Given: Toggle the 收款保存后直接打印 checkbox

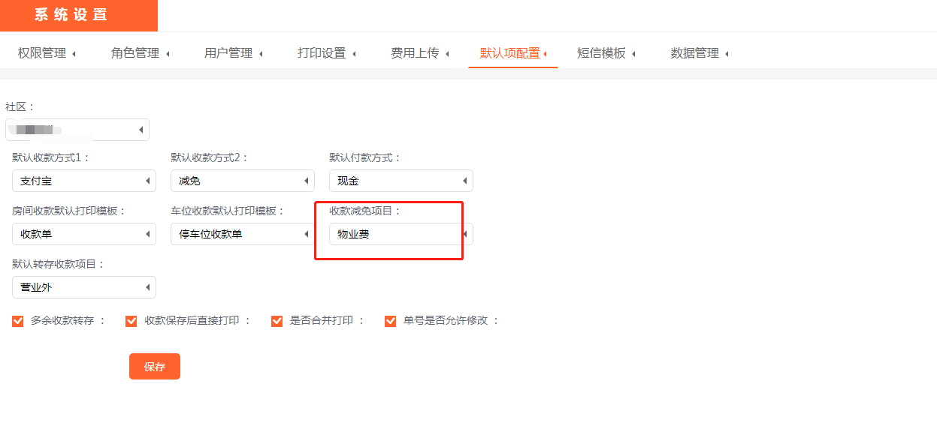Looking at the screenshot, I should click(x=131, y=321).
